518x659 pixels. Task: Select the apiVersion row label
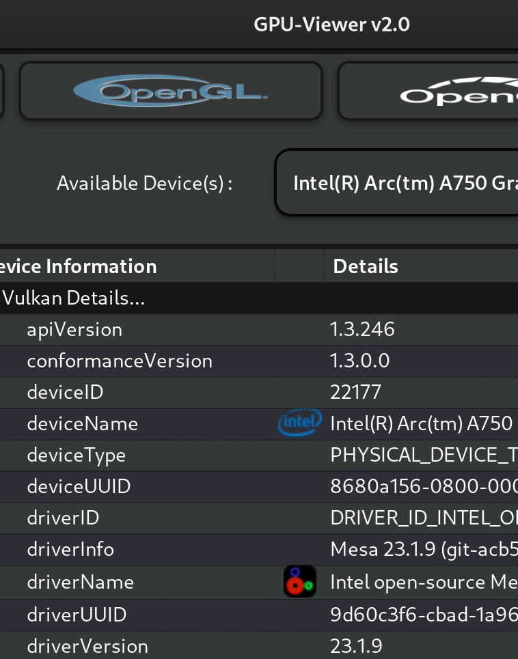click(x=74, y=329)
